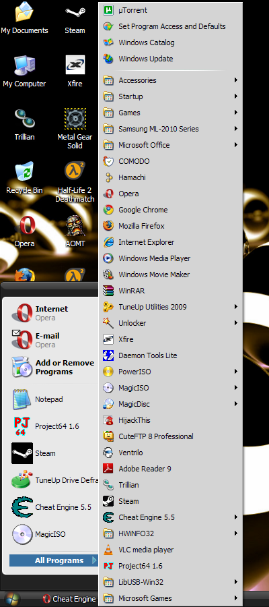
Task: Click the Trillian desktop shortcut icon
Action: pyautogui.click(x=24, y=119)
